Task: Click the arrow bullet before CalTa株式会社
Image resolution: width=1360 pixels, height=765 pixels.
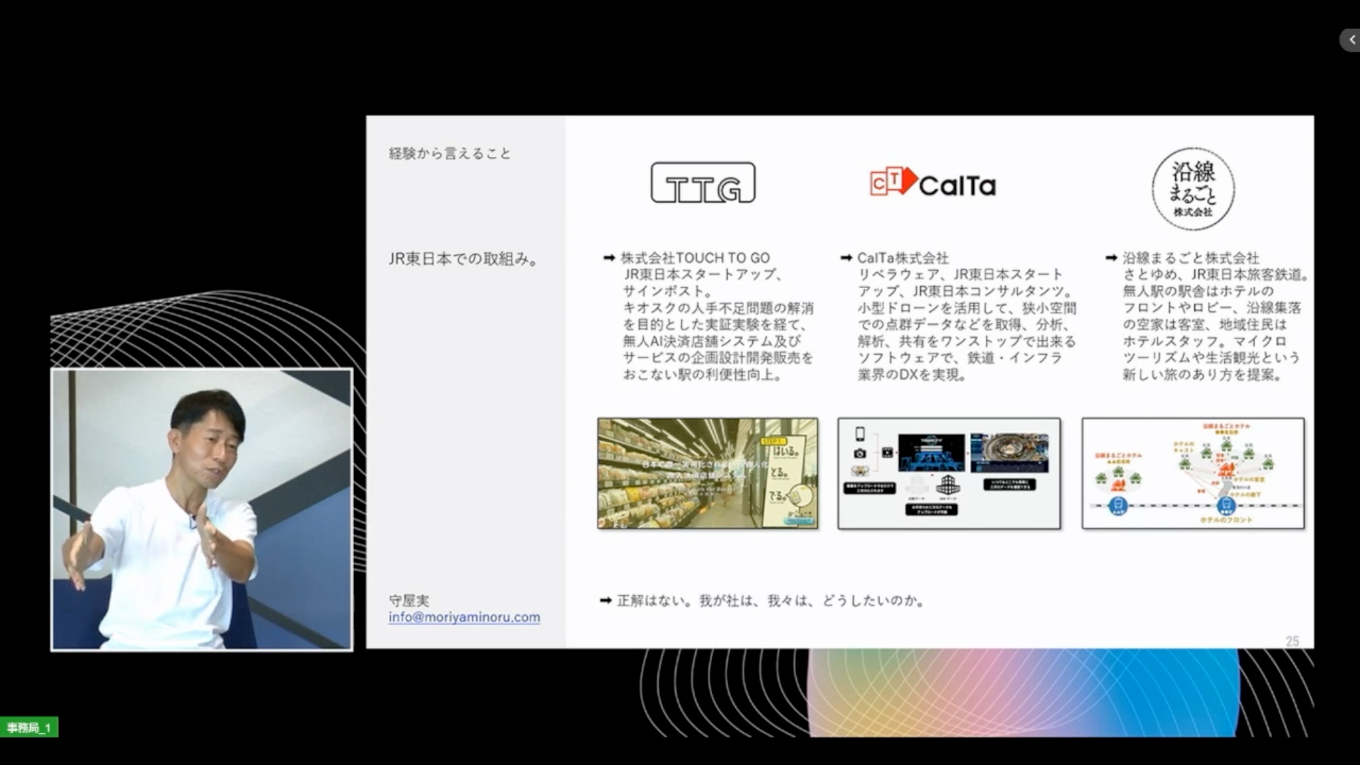Action: tap(846, 258)
